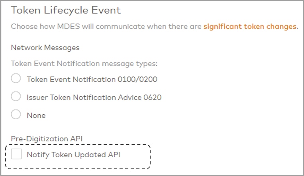Viewport: 304px width, 176px height.
Task: Click the None option label text
Action: click(x=36, y=115)
